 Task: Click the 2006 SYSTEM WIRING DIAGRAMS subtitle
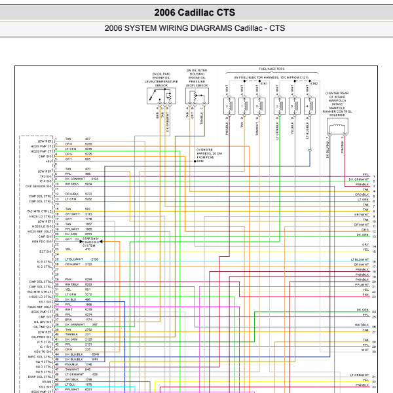195,28
